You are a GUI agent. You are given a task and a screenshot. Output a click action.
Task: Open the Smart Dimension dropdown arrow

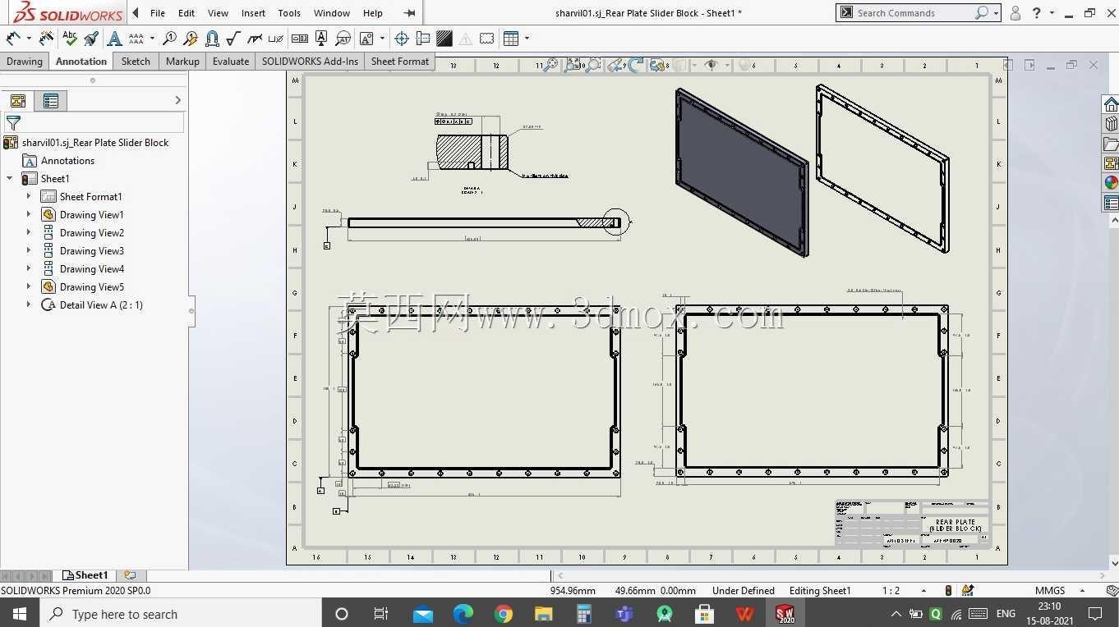(x=29, y=38)
